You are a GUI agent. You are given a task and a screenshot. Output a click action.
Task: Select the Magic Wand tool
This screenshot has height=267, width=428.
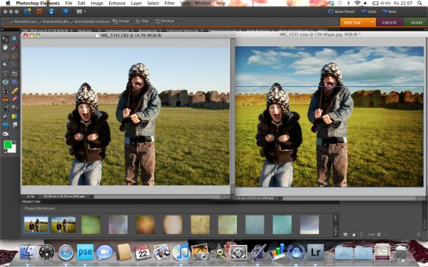5,65
